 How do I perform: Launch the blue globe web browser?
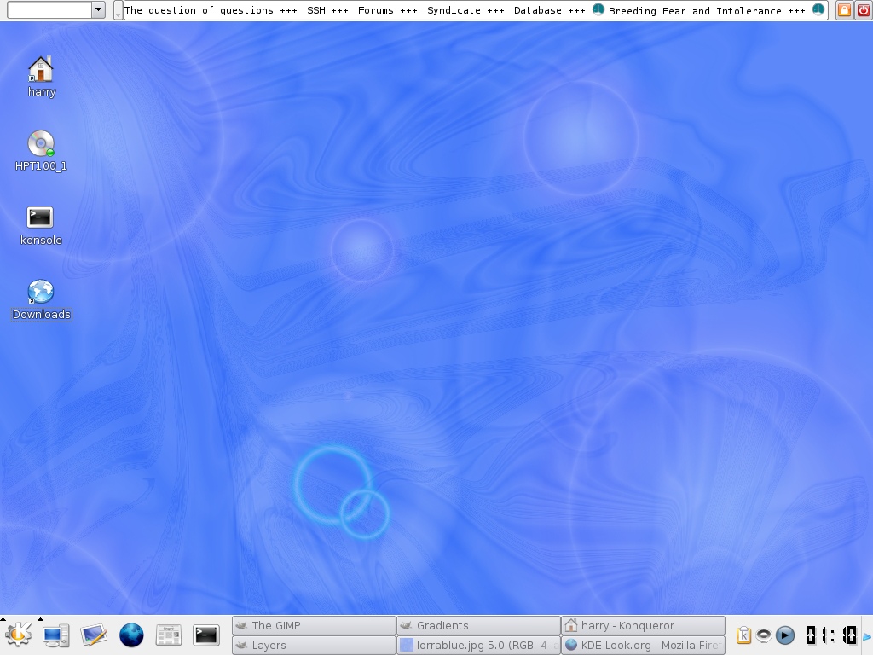pyautogui.click(x=131, y=635)
